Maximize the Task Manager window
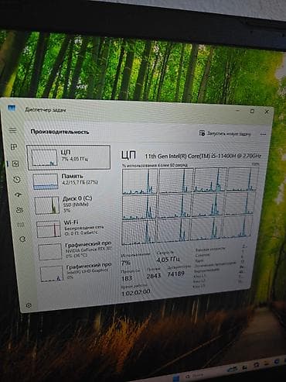The height and width of the screenshot is (382, 286). tap(252, 111)
